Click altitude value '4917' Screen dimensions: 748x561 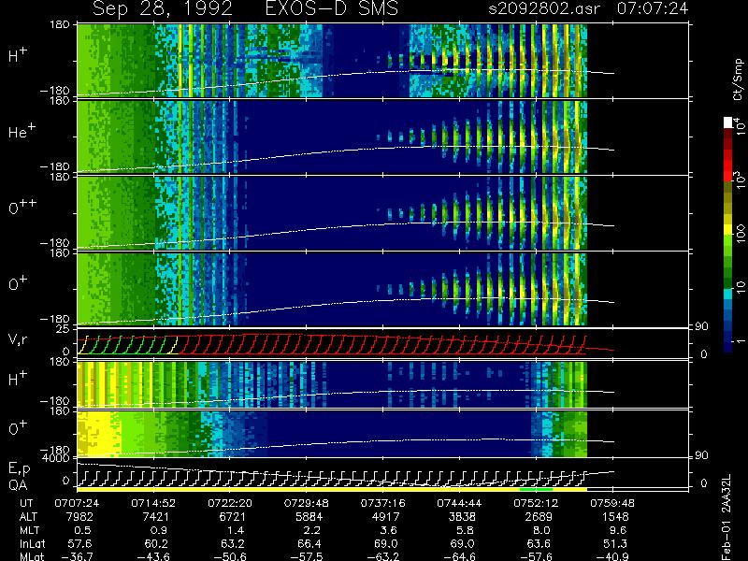[385, 517]
